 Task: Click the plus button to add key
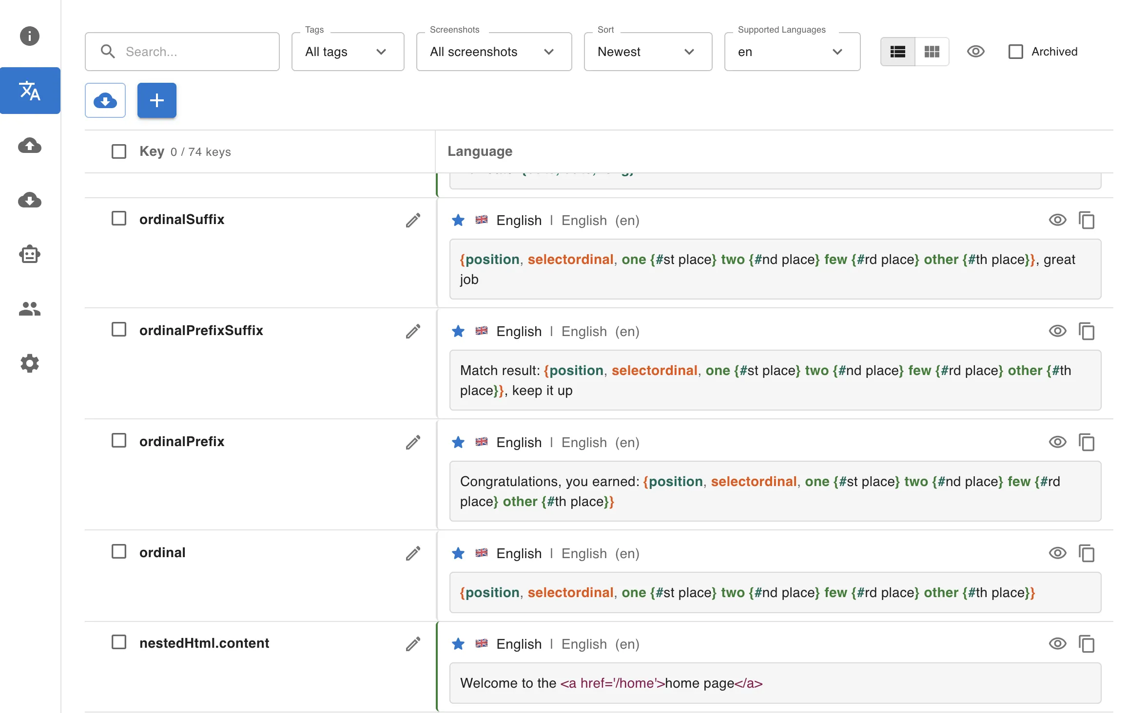click(x=156, y=100)
